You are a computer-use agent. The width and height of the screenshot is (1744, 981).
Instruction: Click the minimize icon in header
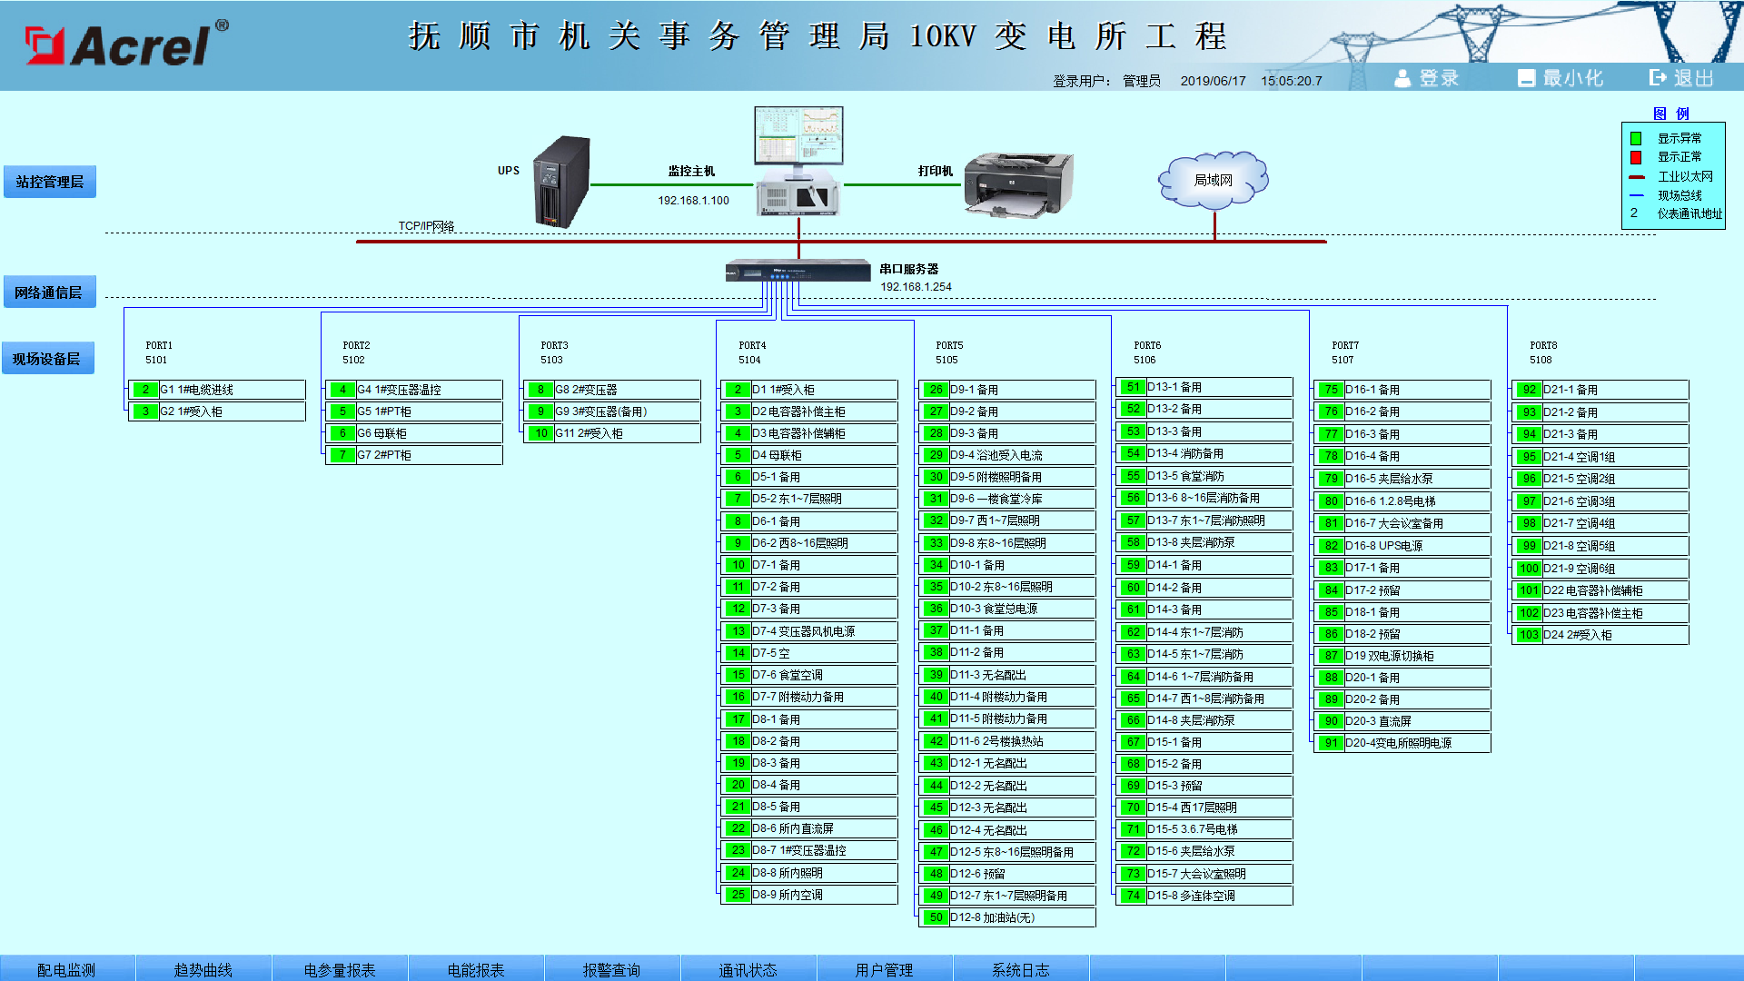[1526, 78]
